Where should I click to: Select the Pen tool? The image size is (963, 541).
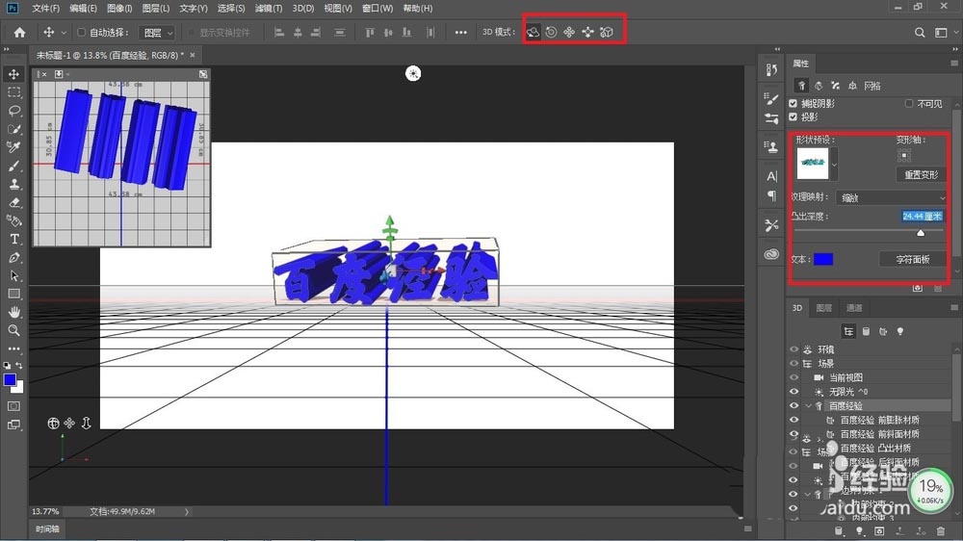point(13,258)
